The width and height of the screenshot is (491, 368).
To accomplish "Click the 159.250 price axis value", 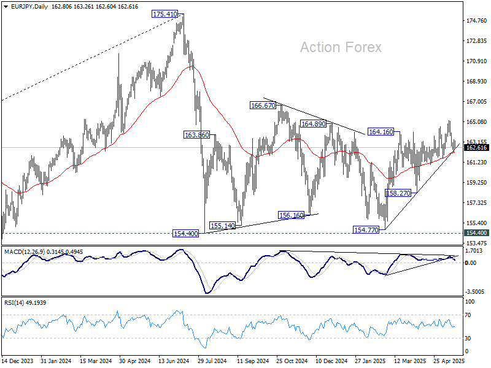I will [477, 182].
